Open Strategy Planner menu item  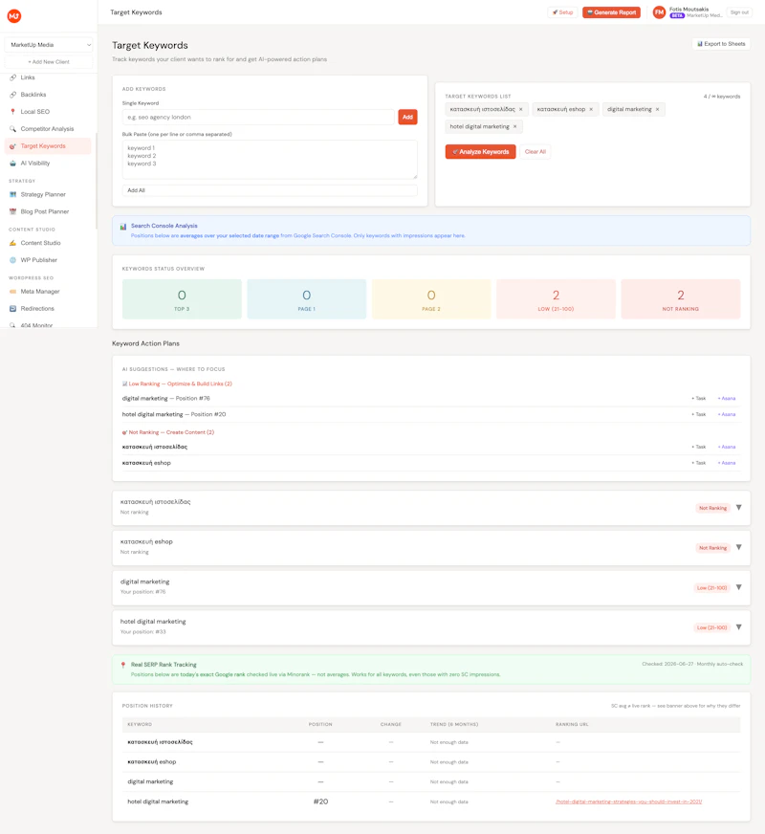(x=43, y=195)
